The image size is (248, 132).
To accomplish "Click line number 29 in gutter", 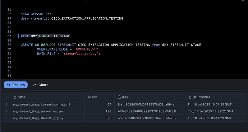I will (9, 45).
